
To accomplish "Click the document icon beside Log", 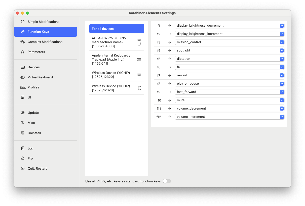I will pyautogui.click(x=23, y=148).
